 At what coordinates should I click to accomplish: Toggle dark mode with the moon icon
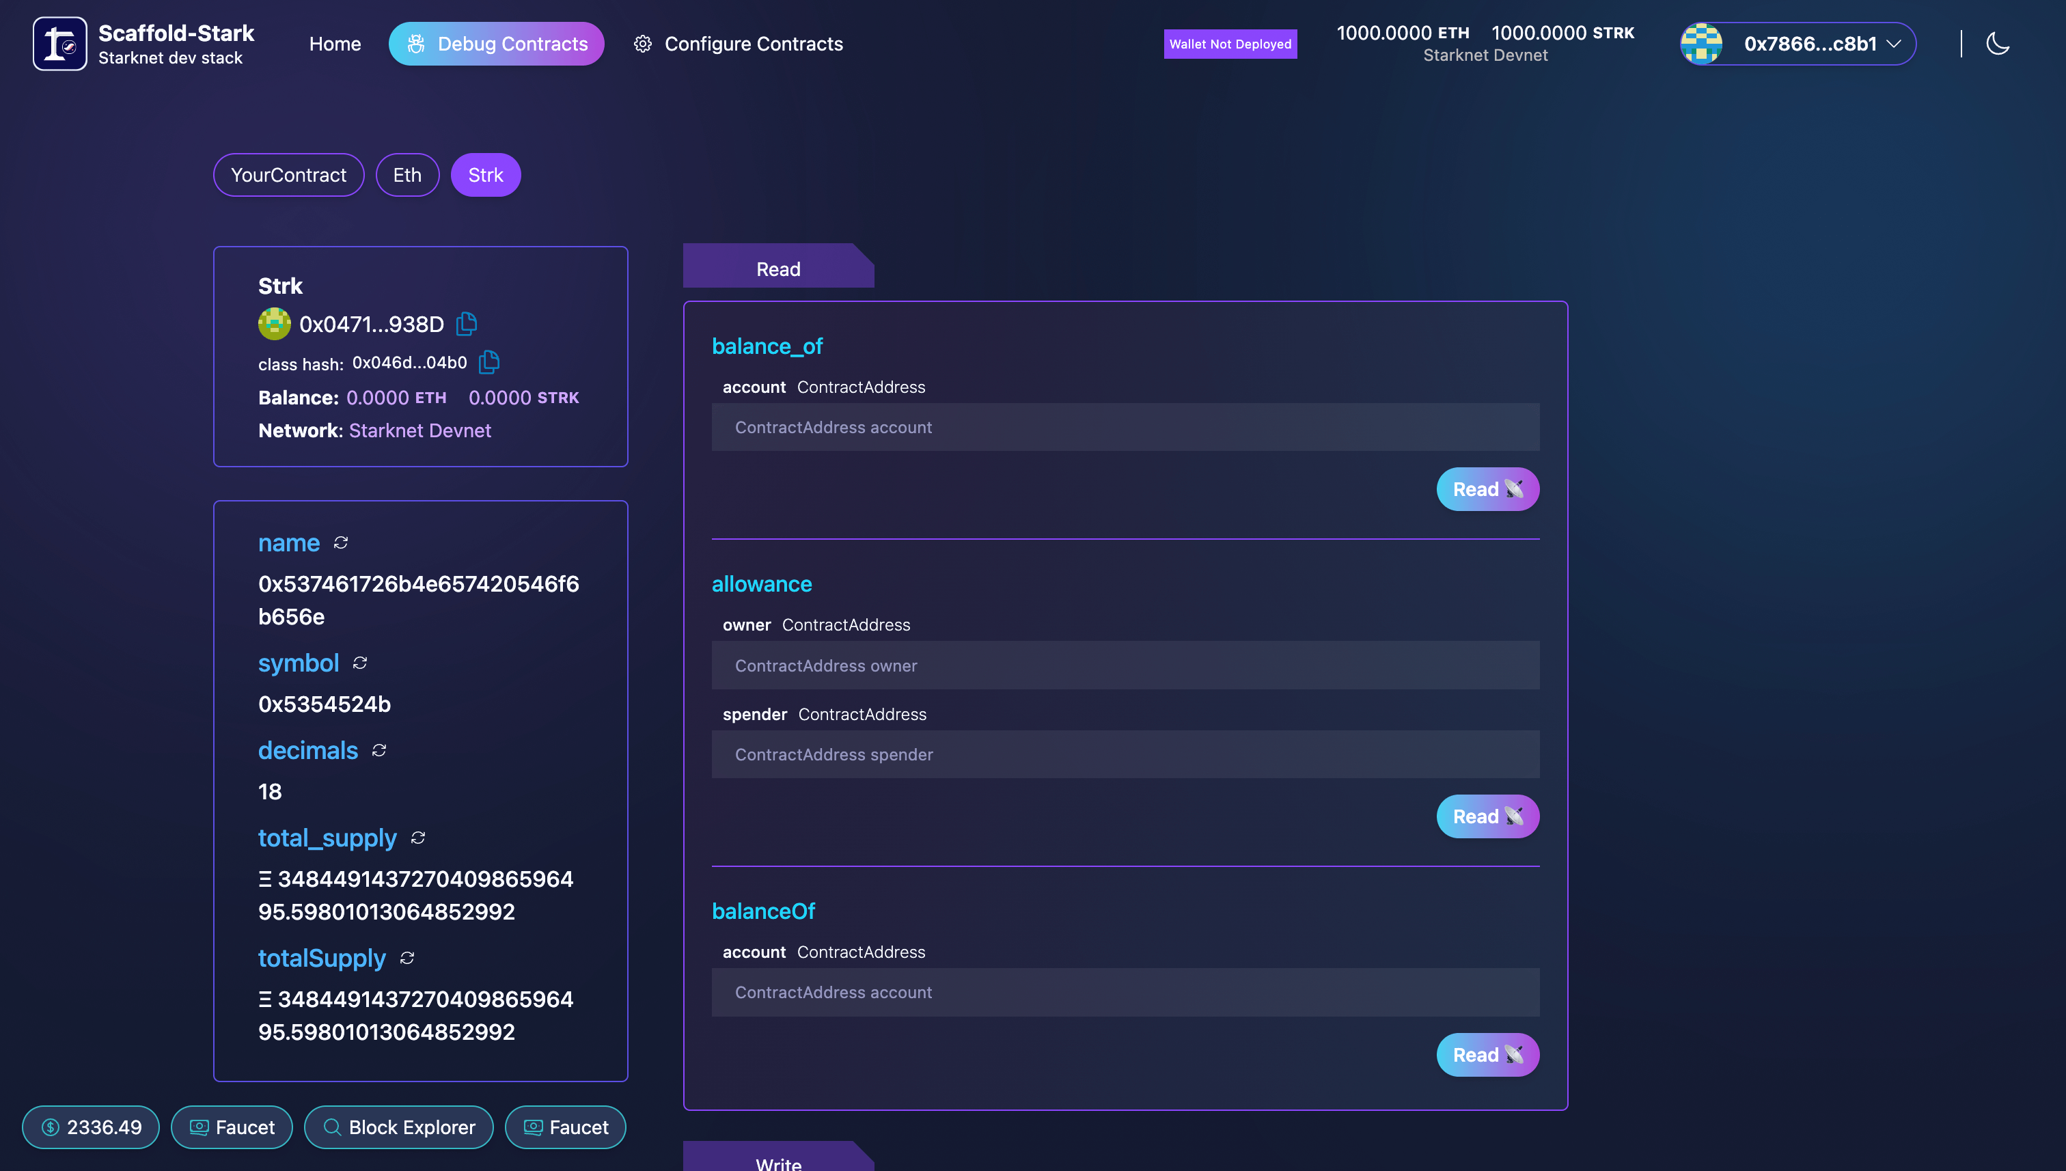pos(1998,44)
